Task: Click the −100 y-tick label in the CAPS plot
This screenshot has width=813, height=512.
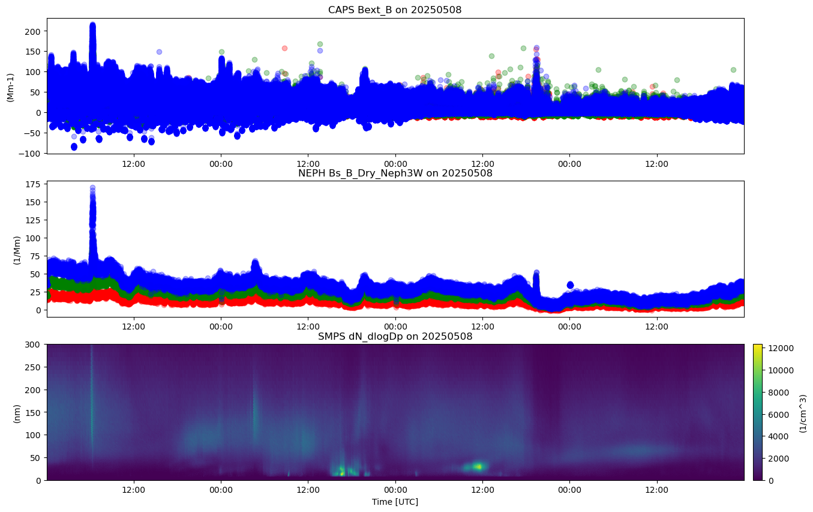Action: [32, 153]
